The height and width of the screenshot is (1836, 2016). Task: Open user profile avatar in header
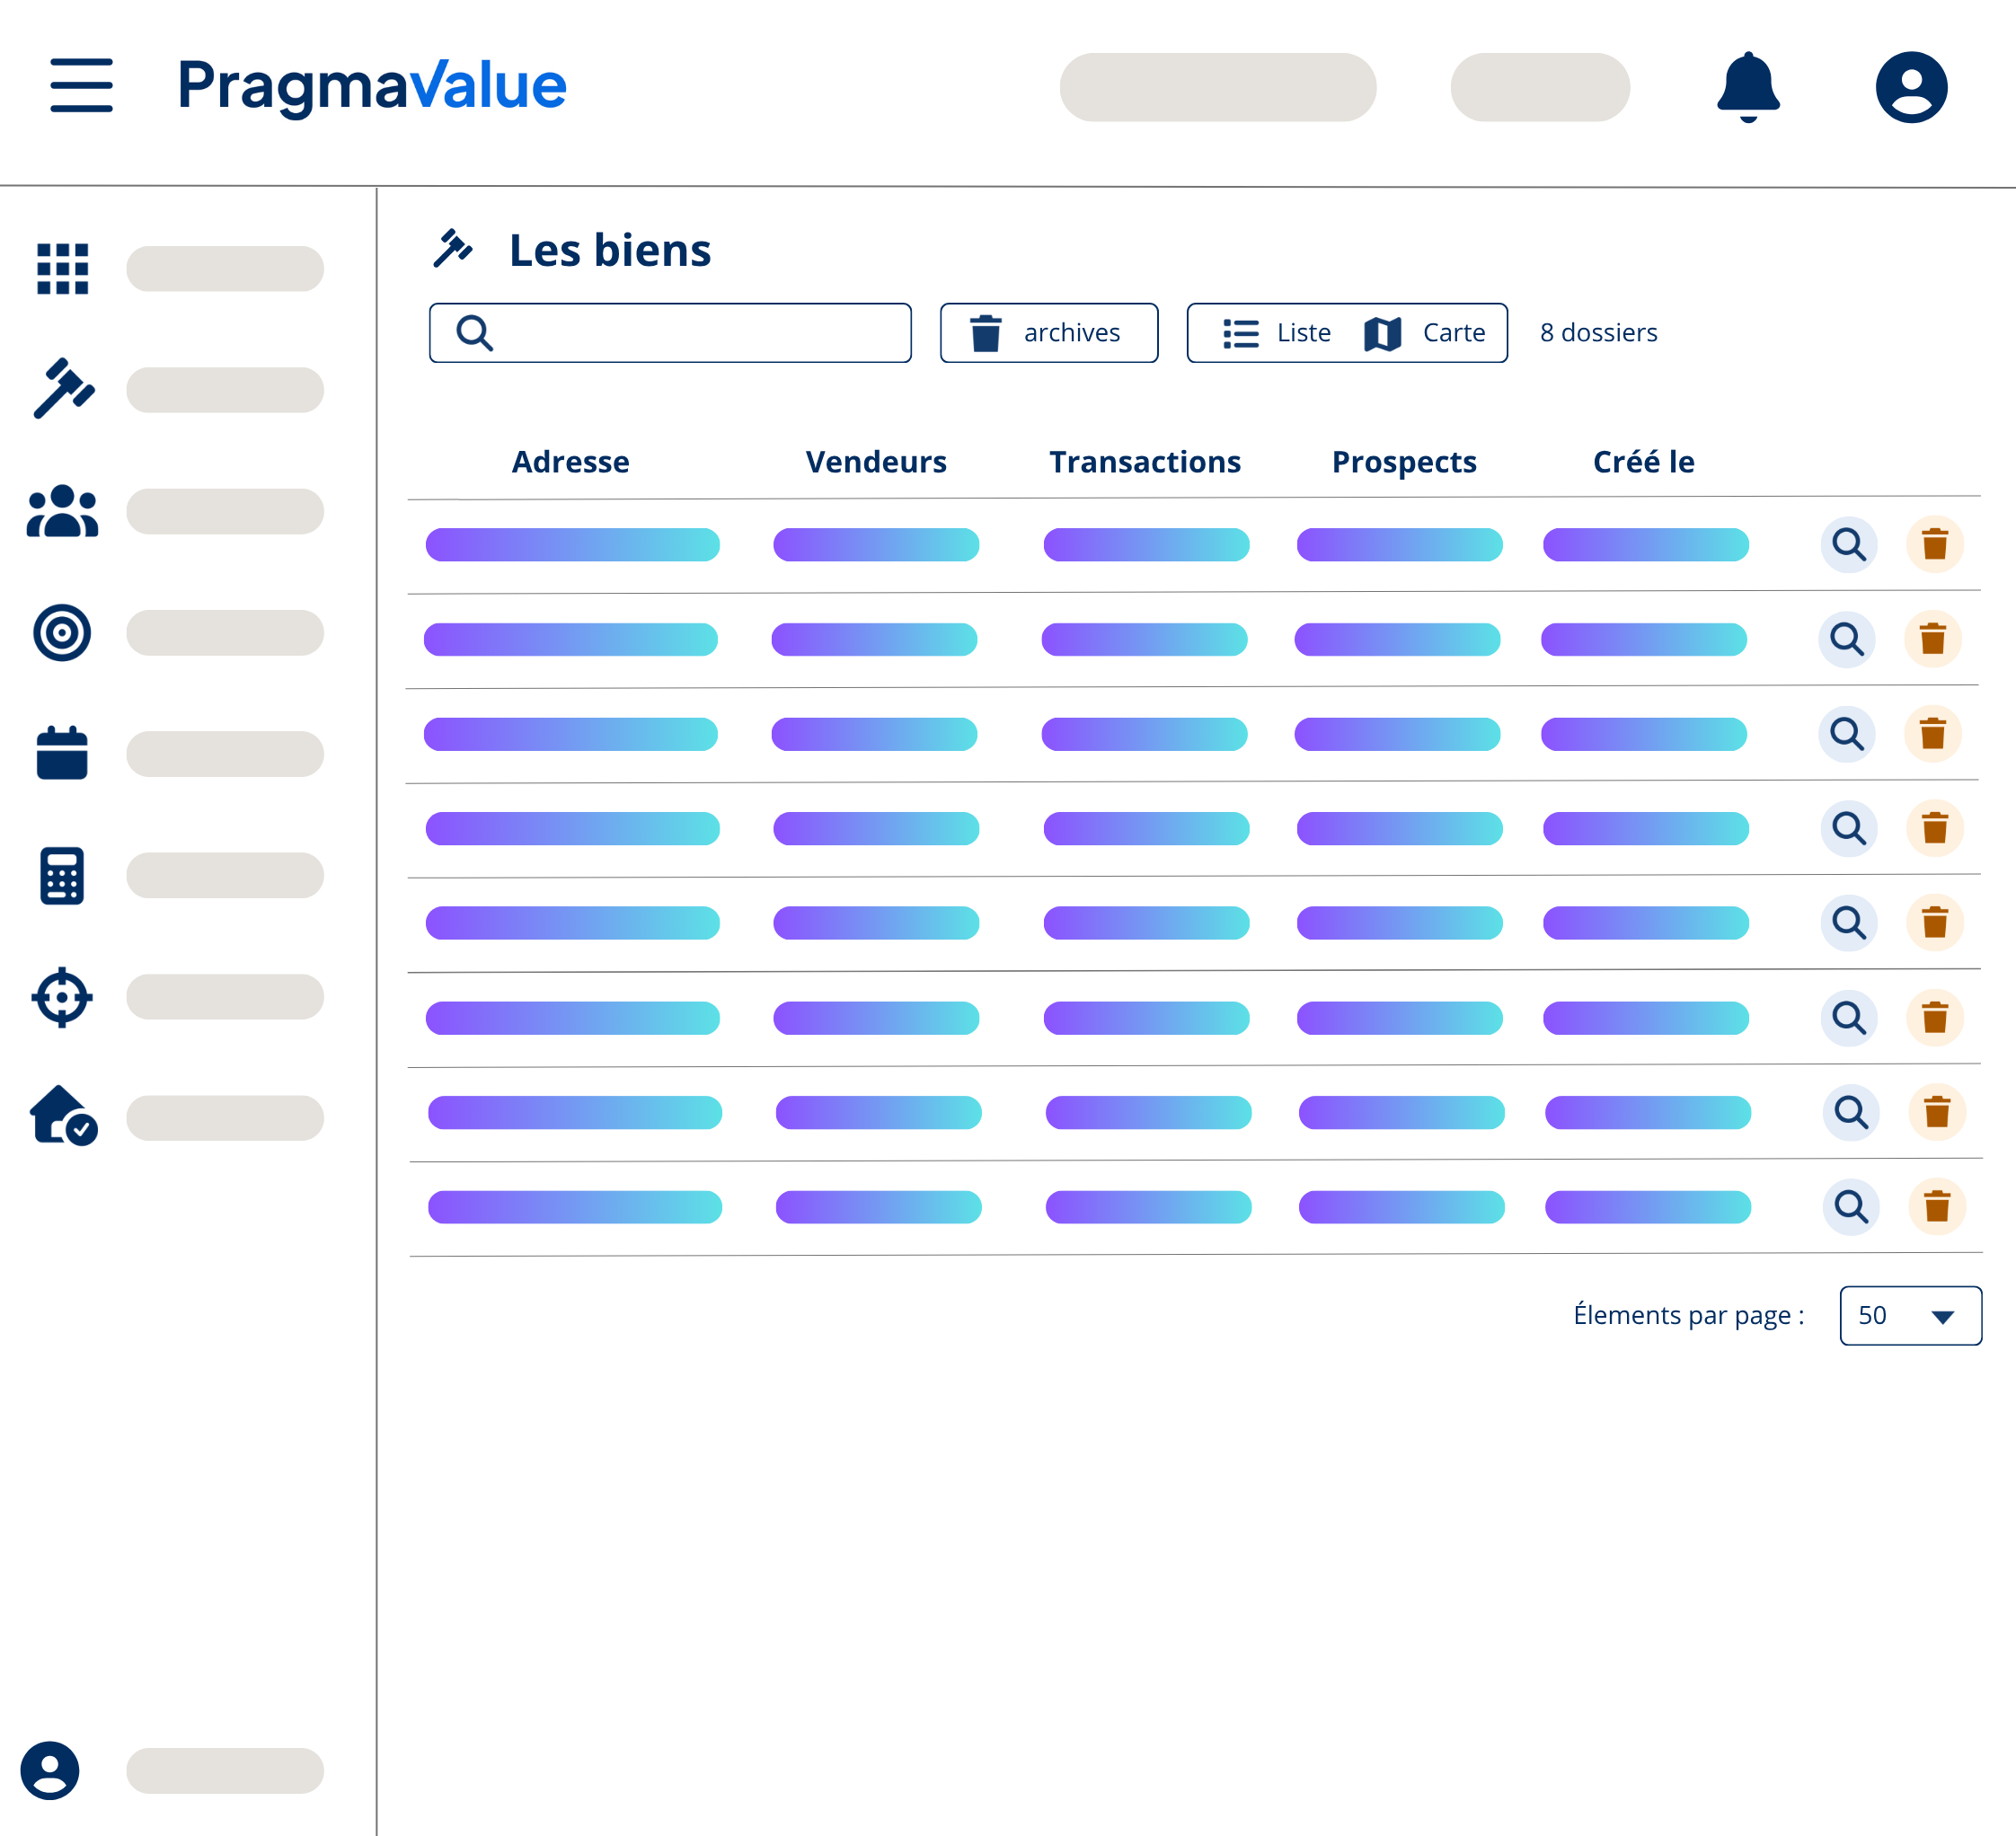(1910, 87)
